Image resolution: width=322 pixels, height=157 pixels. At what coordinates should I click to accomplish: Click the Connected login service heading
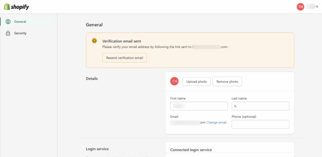click(191, 150)
